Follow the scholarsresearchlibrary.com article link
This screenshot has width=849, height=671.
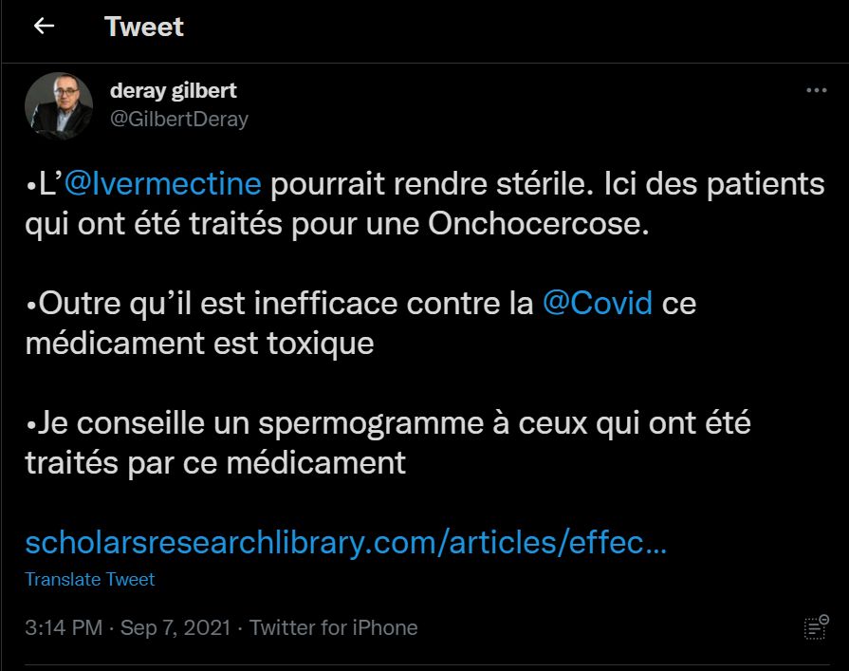coord(346,543)
